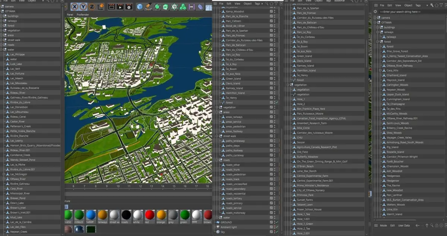Viewport: 447px width, 236px height.
Task: Collapse the roads group in middle panel
Action: pos(217,160)
